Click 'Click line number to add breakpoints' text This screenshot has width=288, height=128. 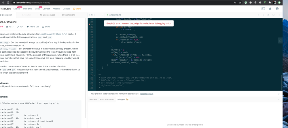click(x=185, y=125)
